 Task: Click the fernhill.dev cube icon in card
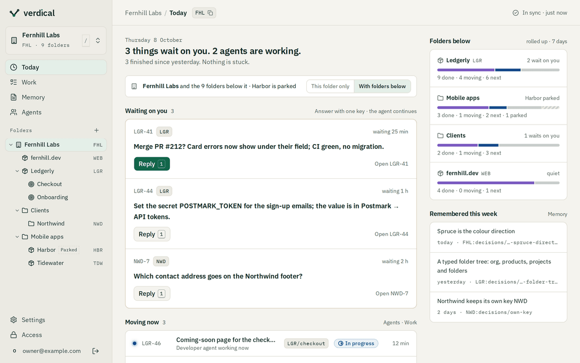[440, 173]
